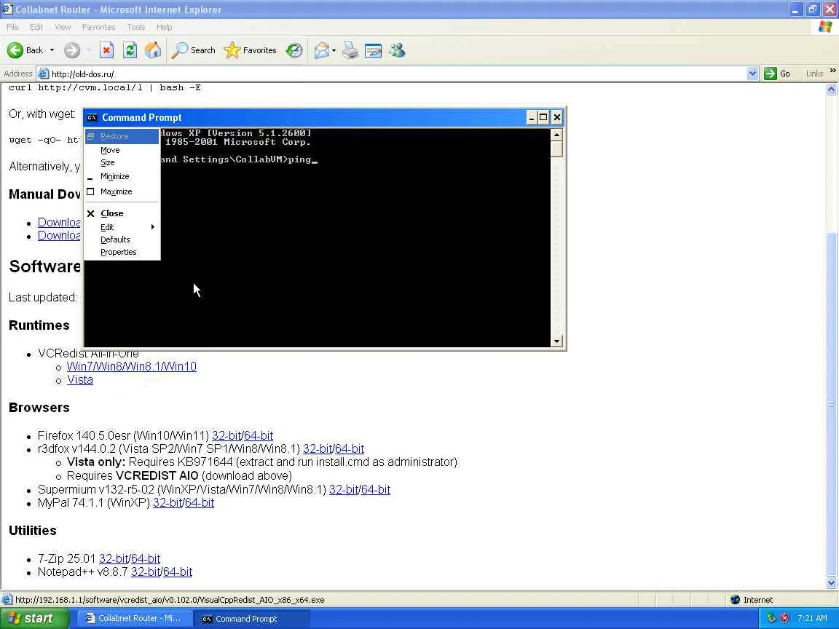Download Notepad++ v8.8.7 32-bit link
The height and width of the screenshot is (629, 839).
pyautogui.click(x=146, y=571)
